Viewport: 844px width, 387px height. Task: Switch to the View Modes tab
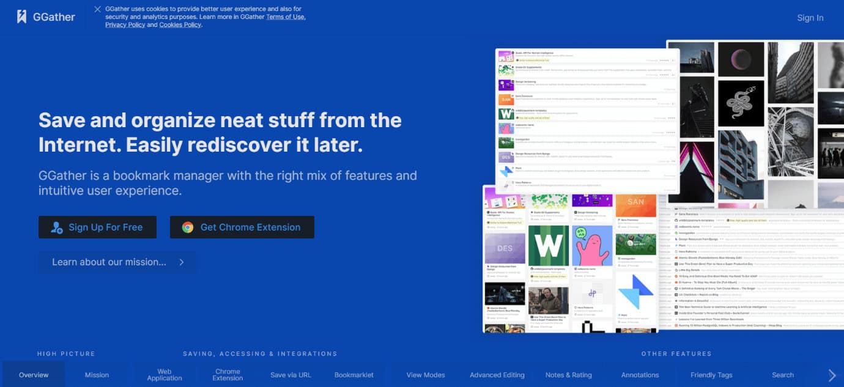426,375
